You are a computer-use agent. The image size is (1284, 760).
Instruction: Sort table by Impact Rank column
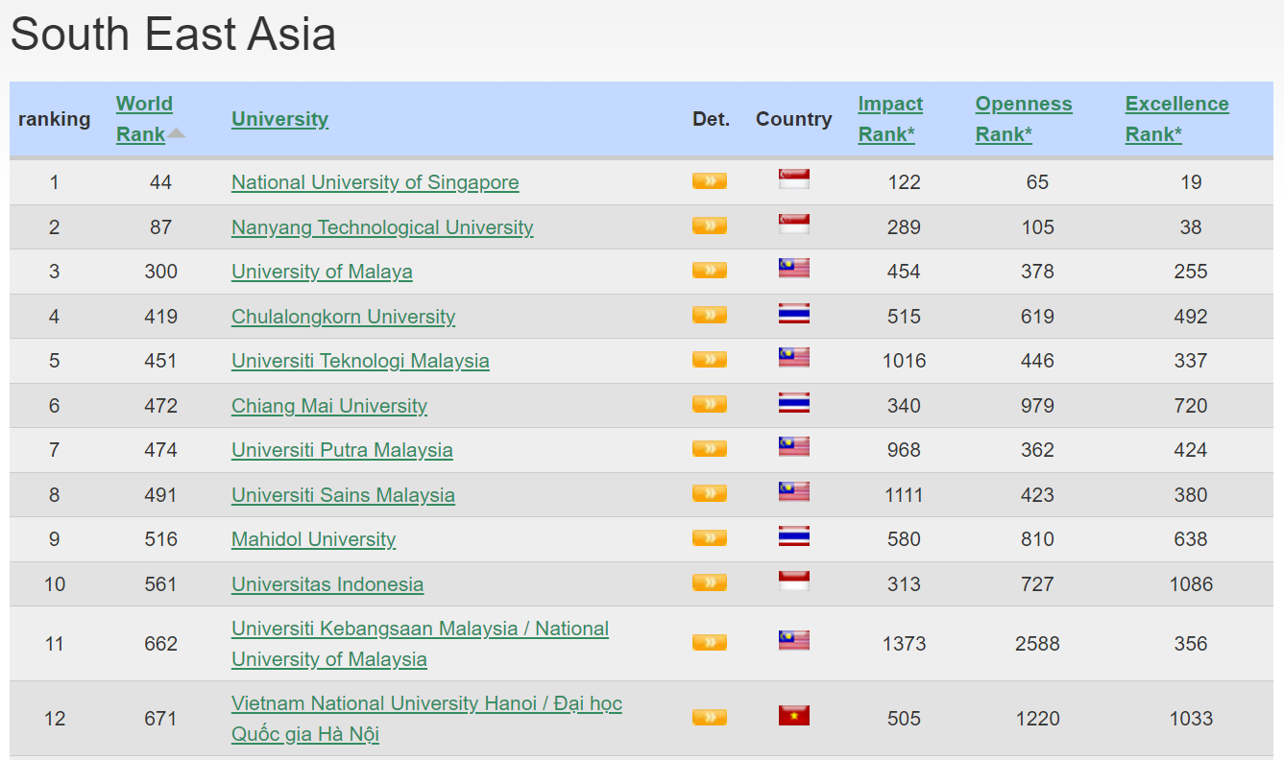pyautogui.click(x=890, y=119)
